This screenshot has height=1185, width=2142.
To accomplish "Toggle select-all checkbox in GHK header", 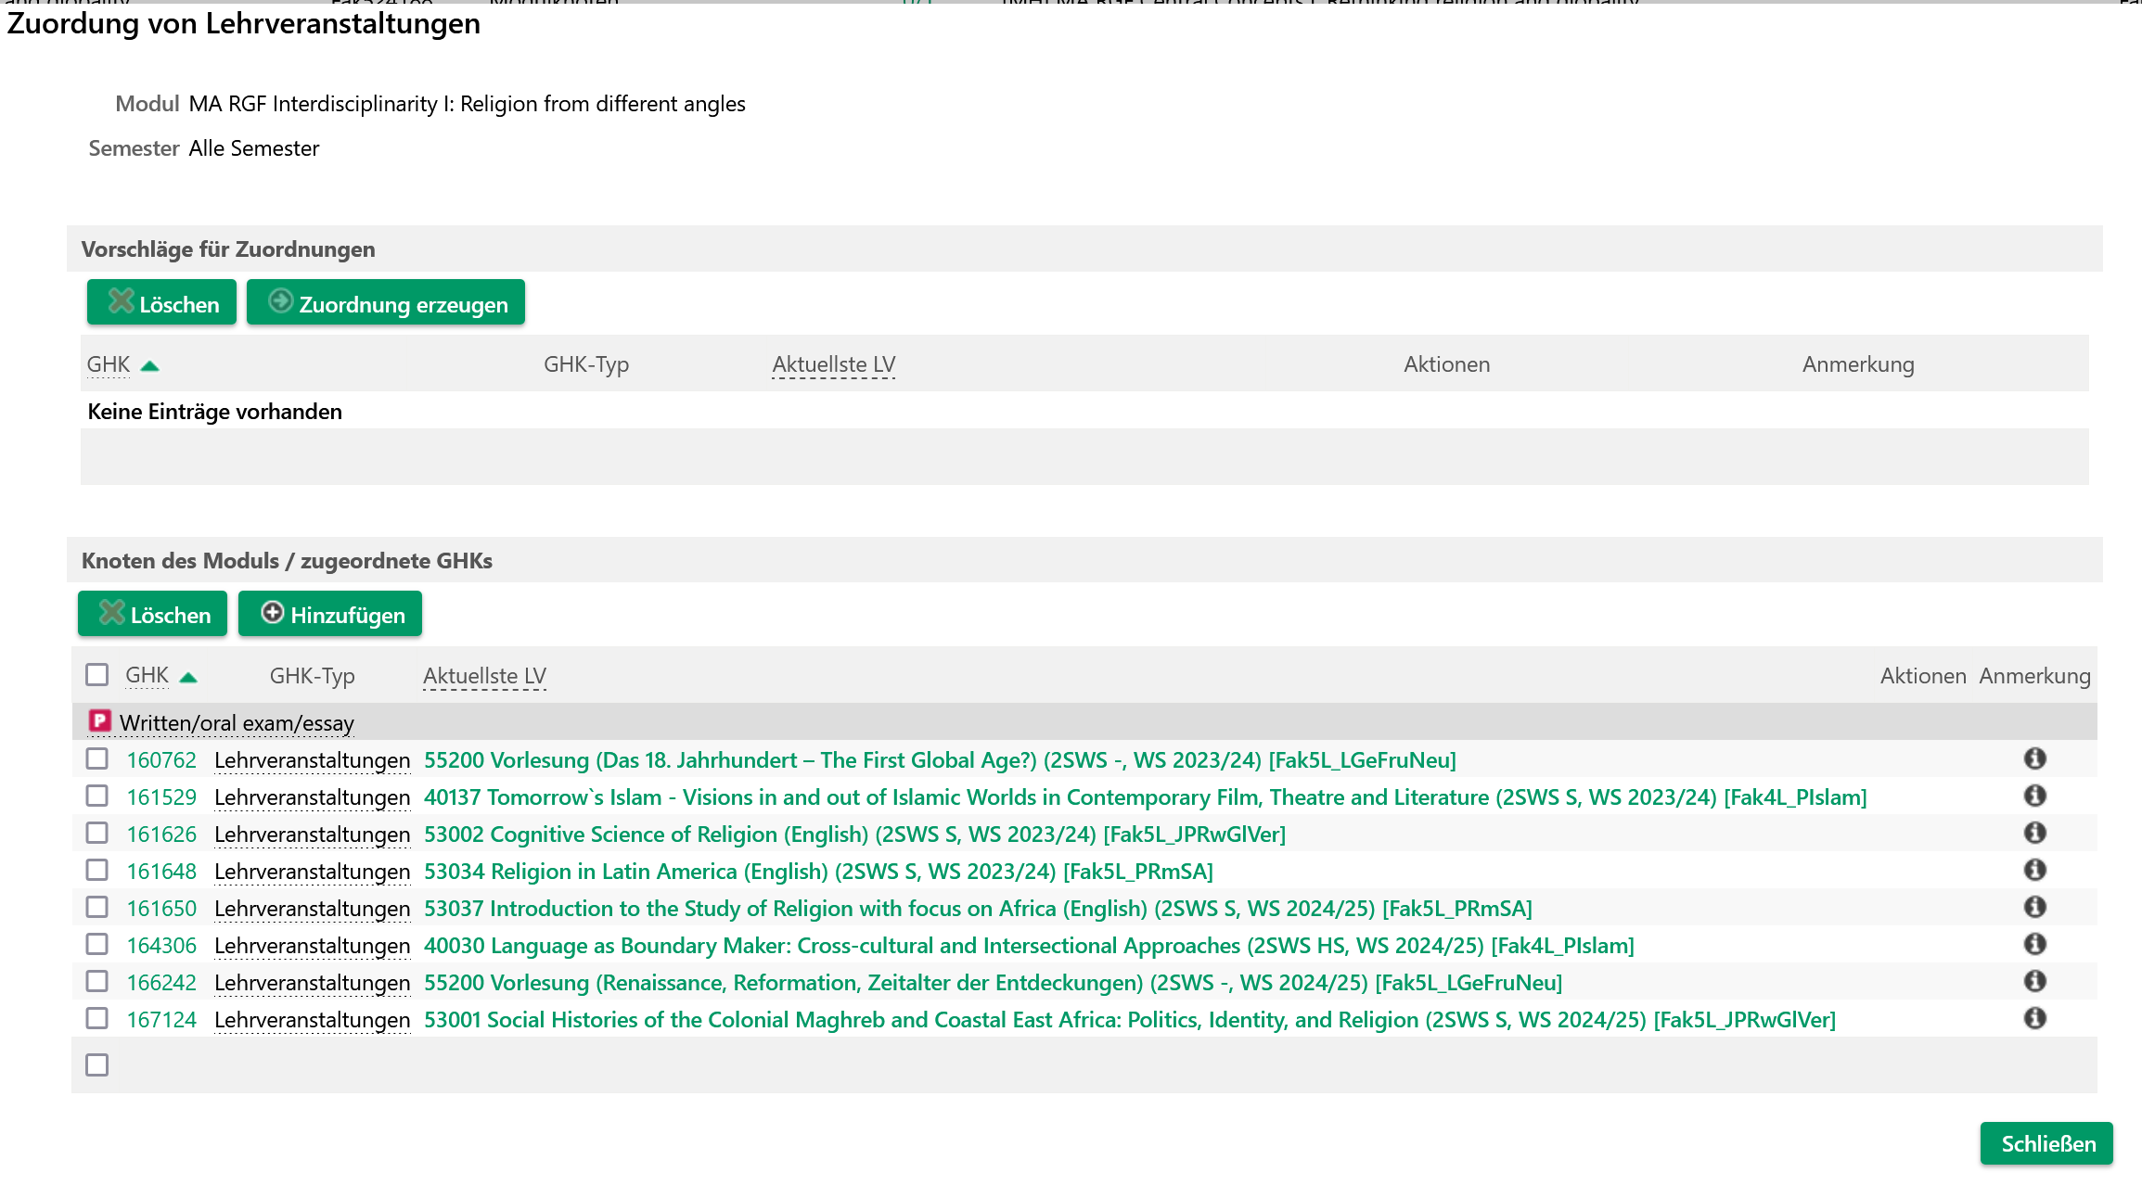I will click(96, 674).
